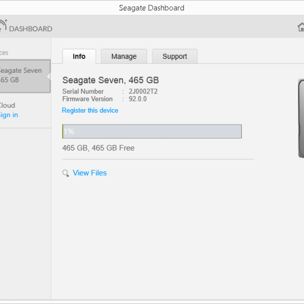Click the Seagate drive picture

point(301,118)
